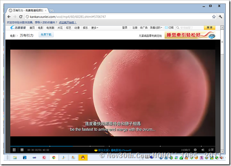Open the contact picture icon on taskbar
The width and height of the screenshot is (231, 166).
pyautogui.click(x=73, y=158)
